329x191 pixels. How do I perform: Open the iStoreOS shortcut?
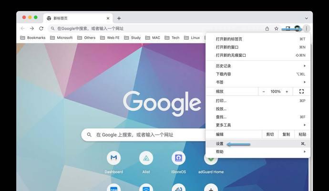click(178, 162)
